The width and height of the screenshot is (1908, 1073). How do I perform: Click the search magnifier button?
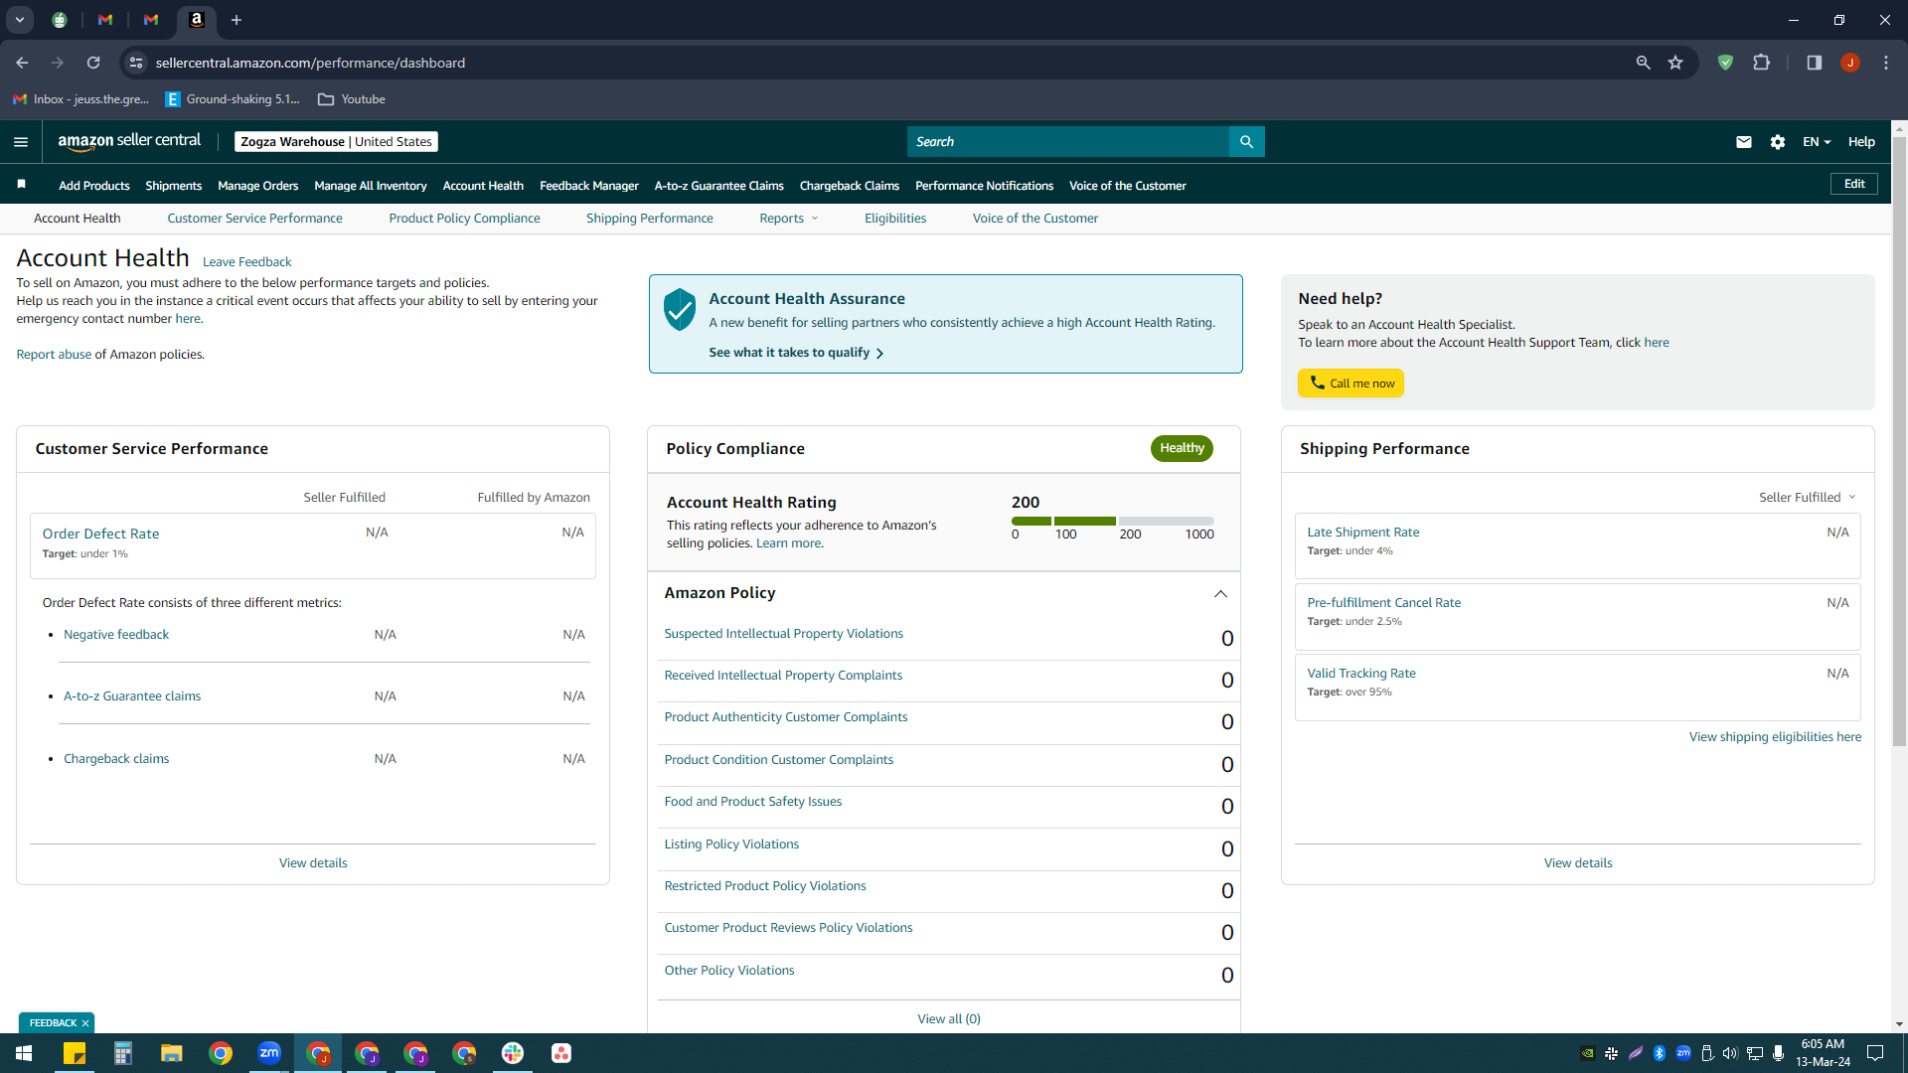[1246, 142]
